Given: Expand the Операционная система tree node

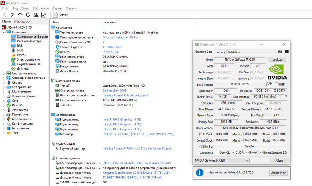Looking at the screenshot, I should coord(4,78).
